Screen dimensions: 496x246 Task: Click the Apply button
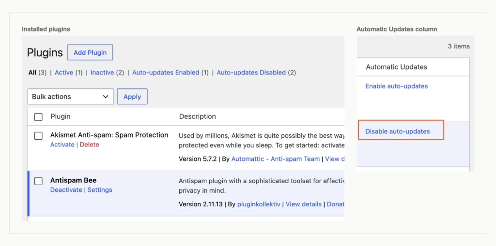pyautogui.click(x=132, y=97)
